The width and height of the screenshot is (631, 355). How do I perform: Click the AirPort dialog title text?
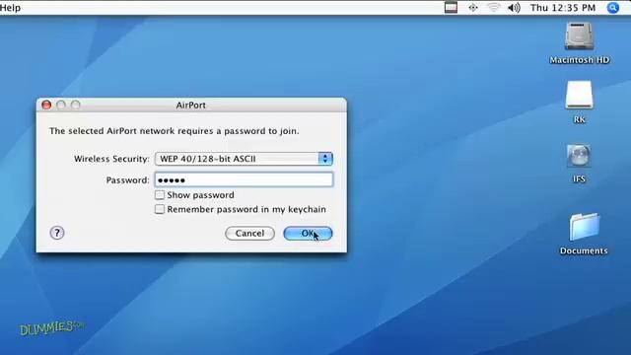[x=190, y=106]
